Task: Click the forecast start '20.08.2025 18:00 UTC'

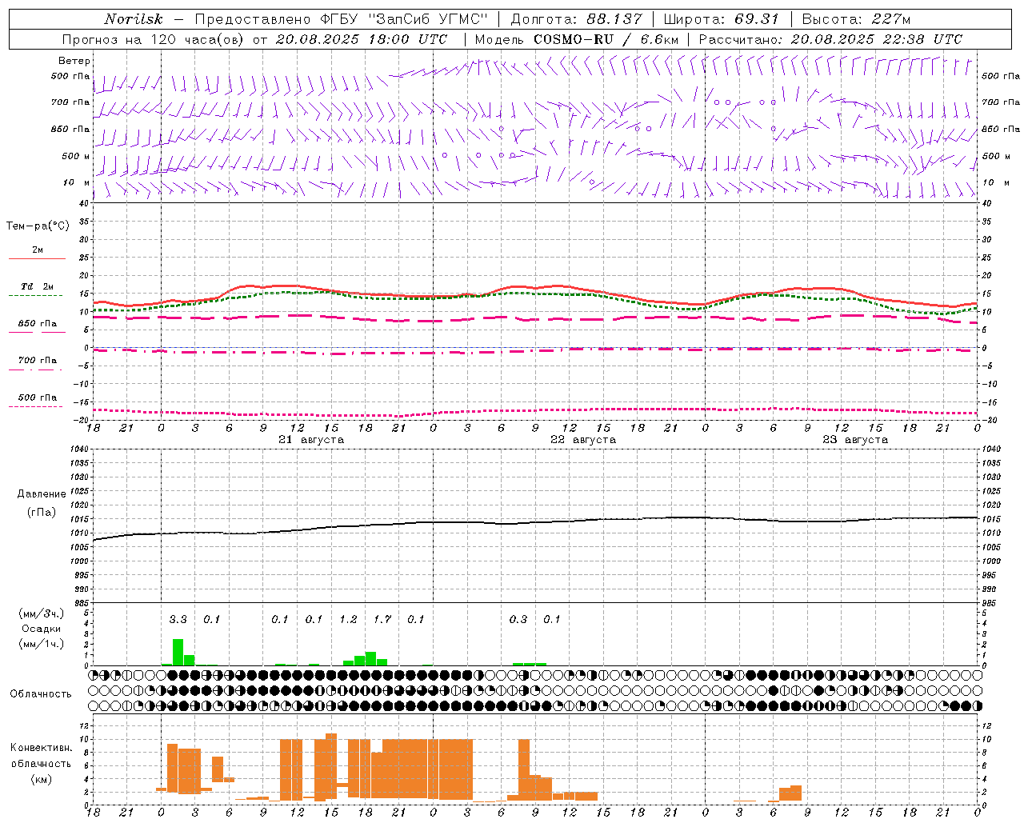Action: tap(362, 39)
